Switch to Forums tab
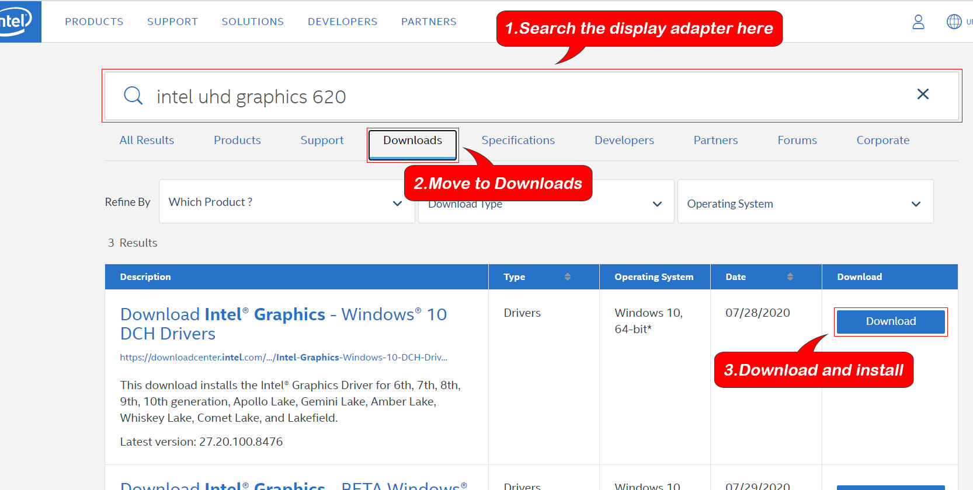973x490 pixels. coord(797,140)
